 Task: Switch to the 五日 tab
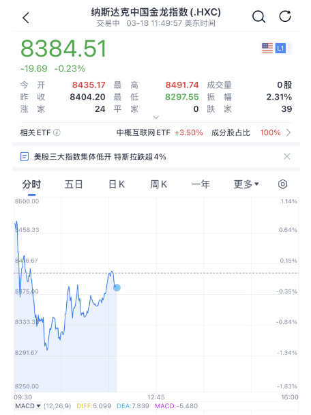click(x=74, y=184)
